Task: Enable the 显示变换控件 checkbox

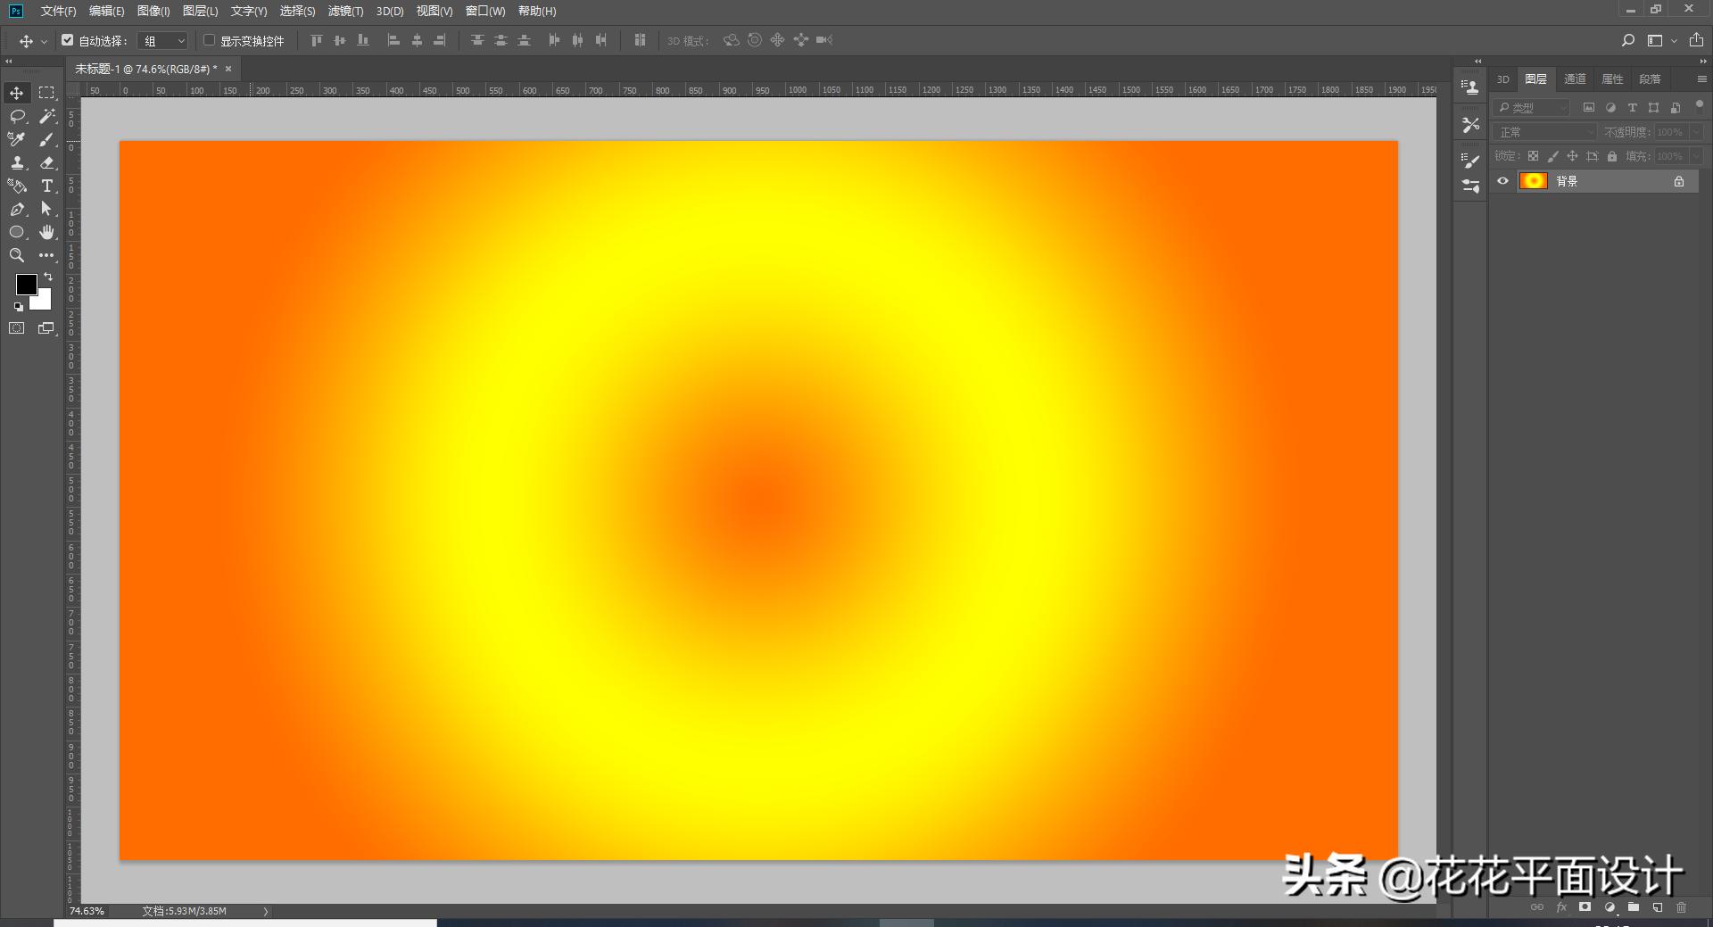Action: point(210,40)
